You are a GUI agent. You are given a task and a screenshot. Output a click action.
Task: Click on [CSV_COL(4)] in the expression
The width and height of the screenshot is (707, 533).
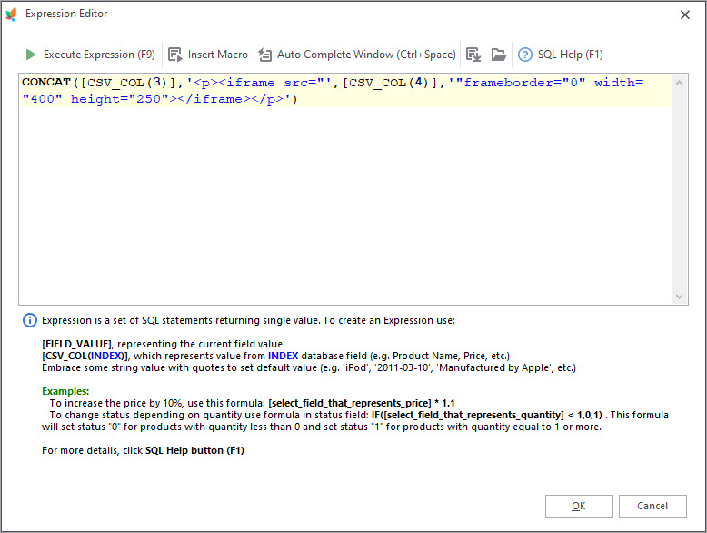(x=392, y=83)
